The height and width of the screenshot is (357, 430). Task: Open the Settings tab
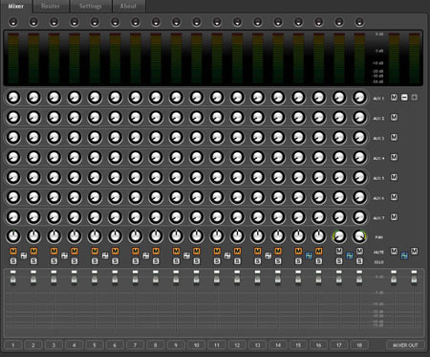coord(91,6)
